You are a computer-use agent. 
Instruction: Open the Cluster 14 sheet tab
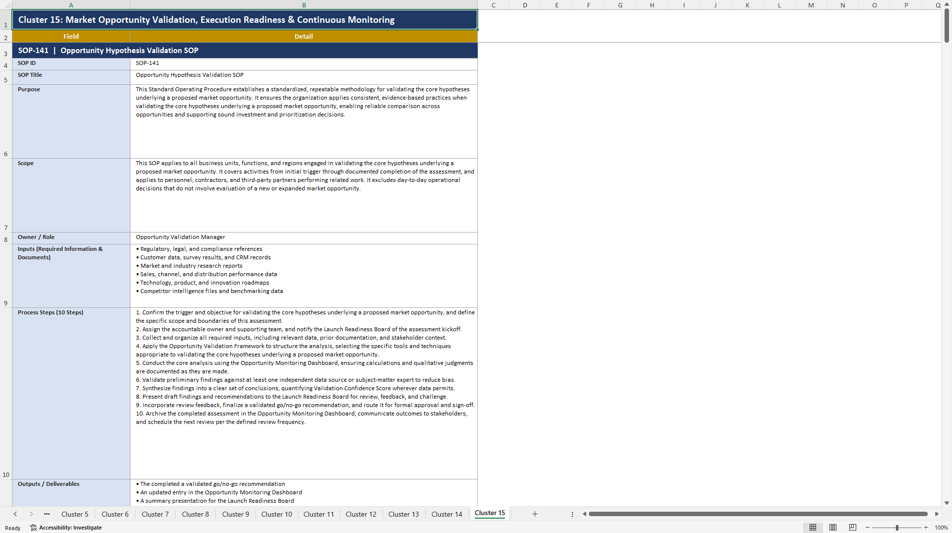447,514
